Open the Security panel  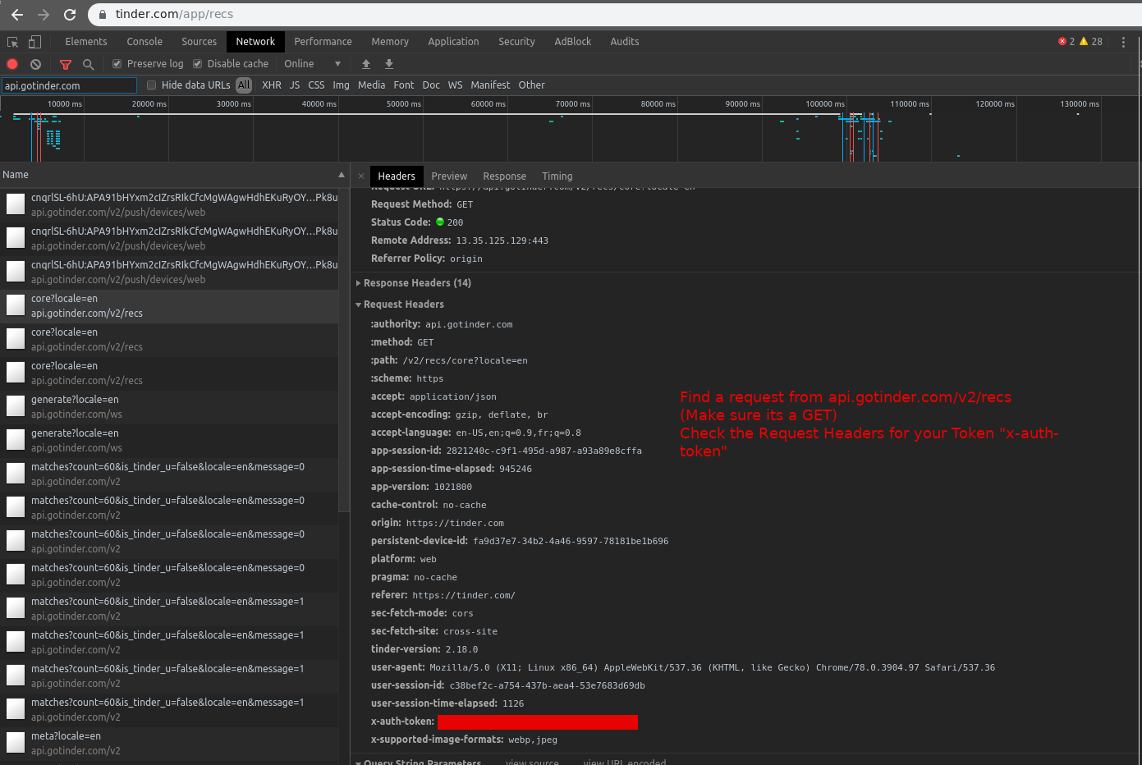pos(516,42)
